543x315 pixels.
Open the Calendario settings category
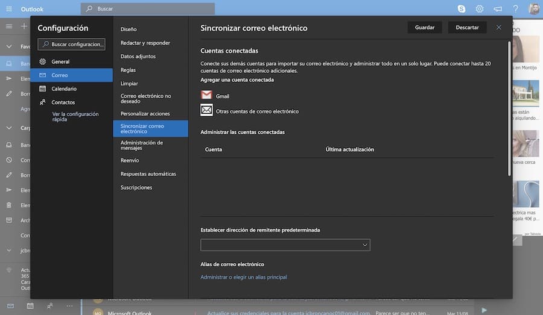coord(63,89)
